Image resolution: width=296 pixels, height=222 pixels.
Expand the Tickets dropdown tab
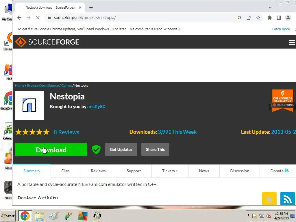coord(170,171)
